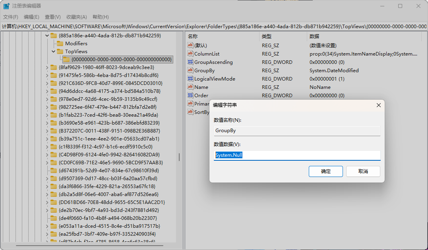Click the DWORD icon of Order value
The height and width of the screenshot is (250, 428).
point(190,95)
